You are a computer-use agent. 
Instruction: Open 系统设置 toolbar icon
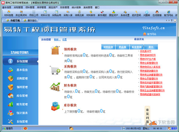[125, 13]
